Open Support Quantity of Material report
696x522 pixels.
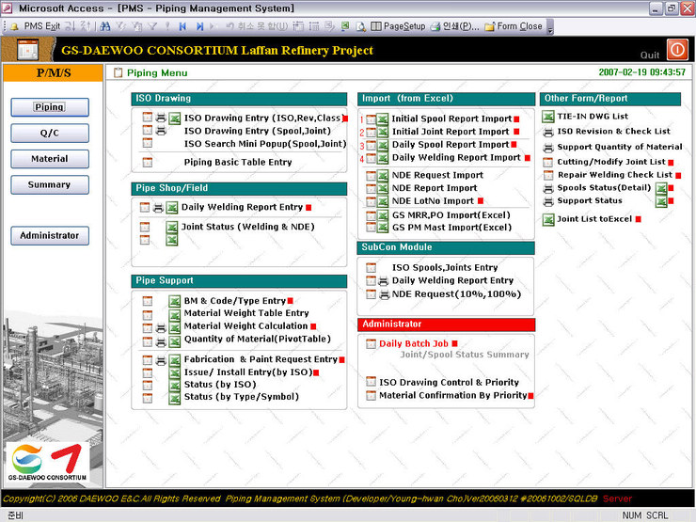point(620,147)
